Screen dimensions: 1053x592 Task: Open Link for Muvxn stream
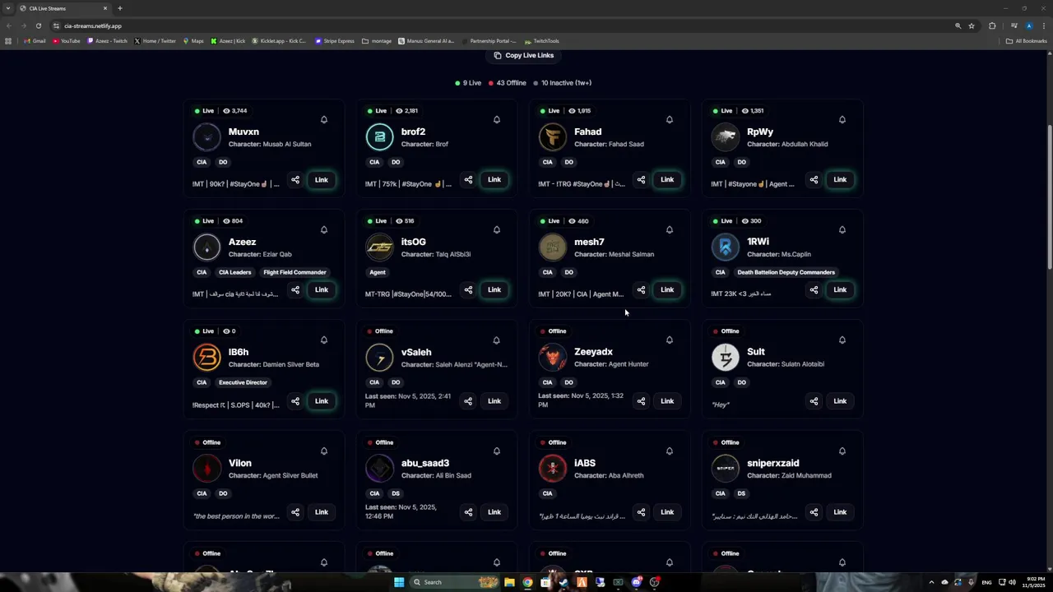pos(322,180)
